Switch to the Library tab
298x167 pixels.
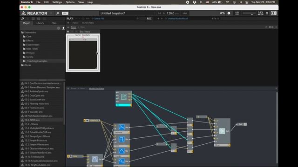tap(40, 23)
